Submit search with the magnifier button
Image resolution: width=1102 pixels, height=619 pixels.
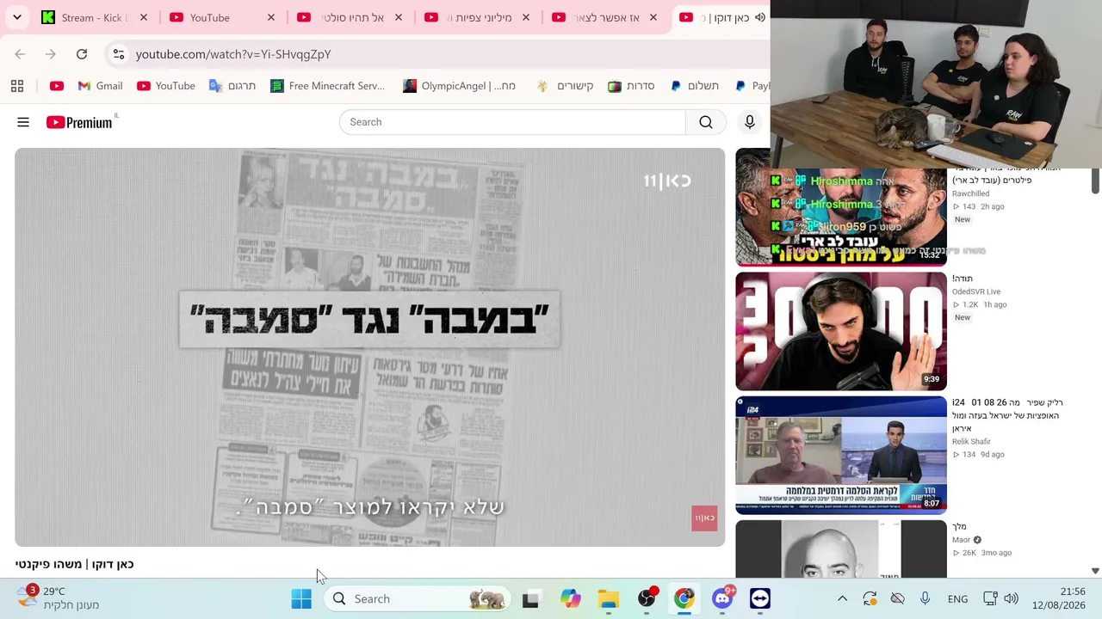tap(706, 122)
